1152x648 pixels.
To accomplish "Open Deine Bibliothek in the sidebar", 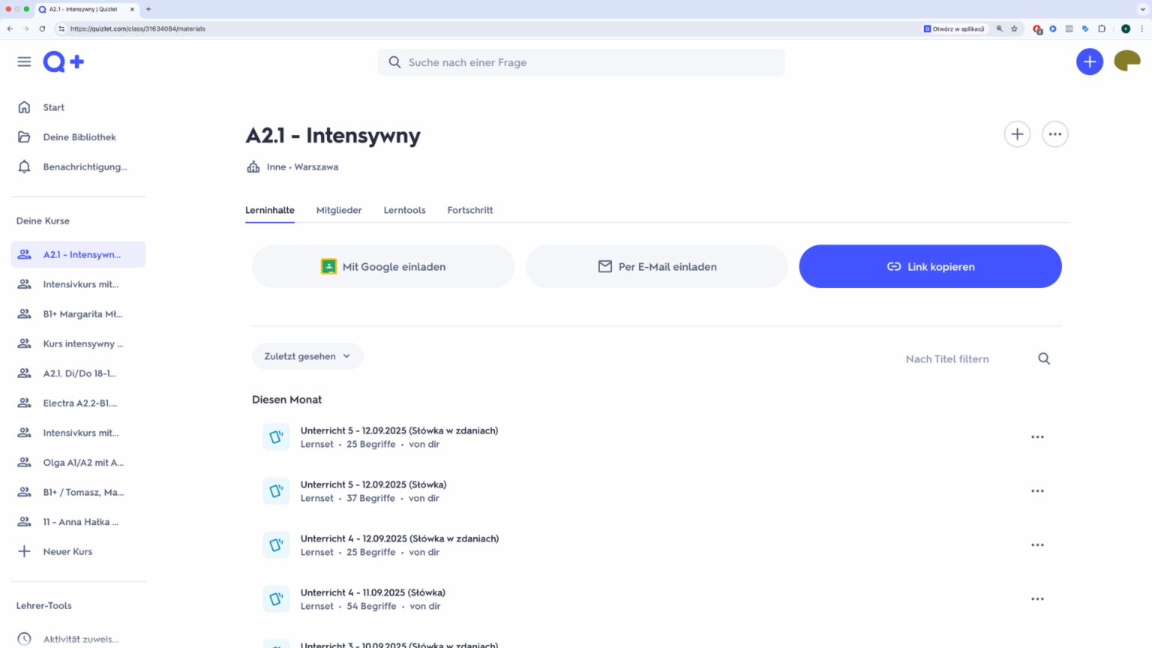I will coord(79,137).
